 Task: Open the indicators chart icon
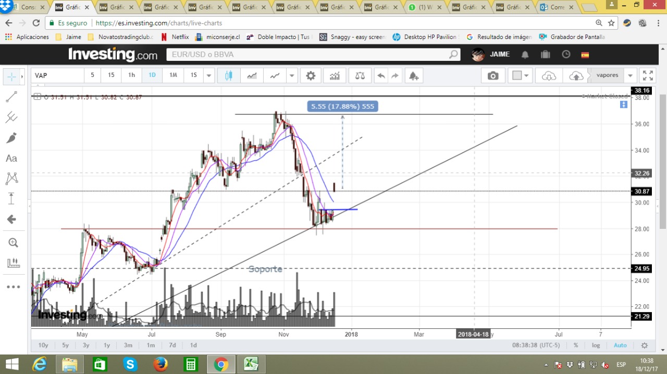coord(335,75)
